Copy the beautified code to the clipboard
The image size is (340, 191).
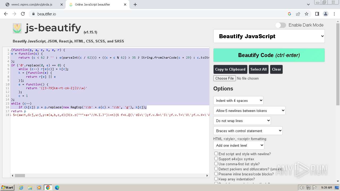(230, 69)
